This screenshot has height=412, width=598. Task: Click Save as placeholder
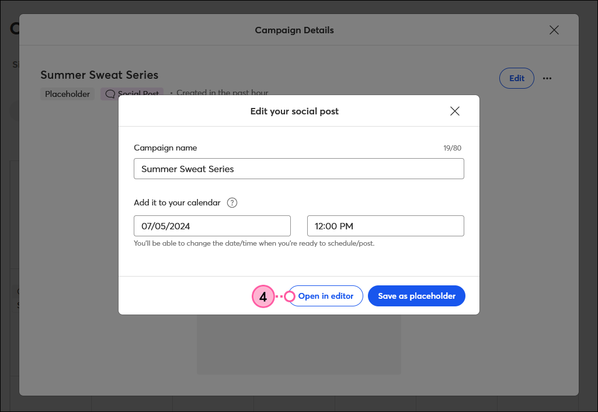coord(416,296)
